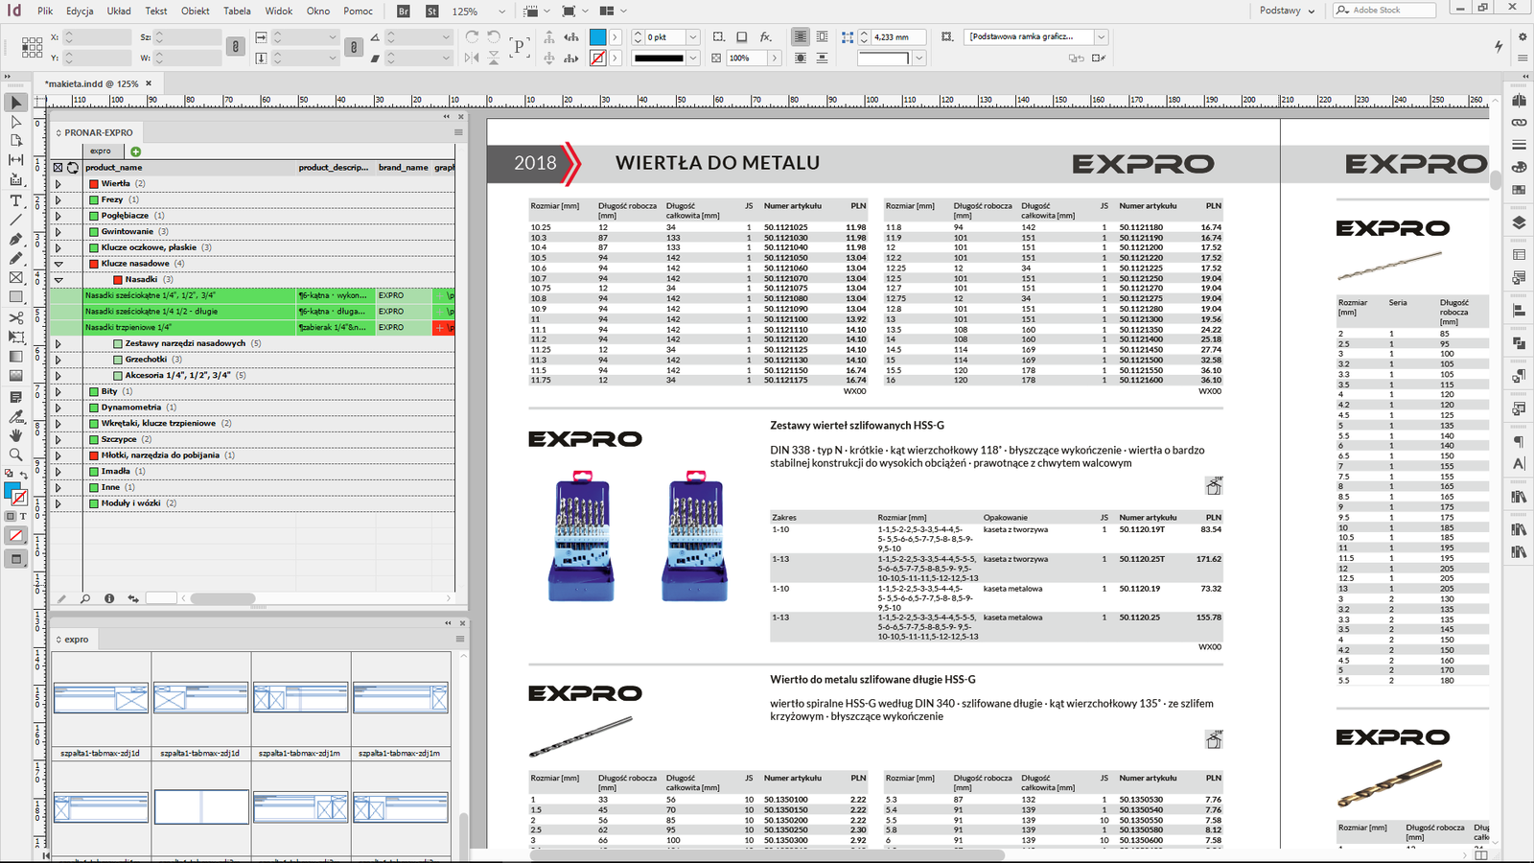Open Adobe Bridge via Br icon
This screenshot has height=863, width=1534.
tap(404, 11)
